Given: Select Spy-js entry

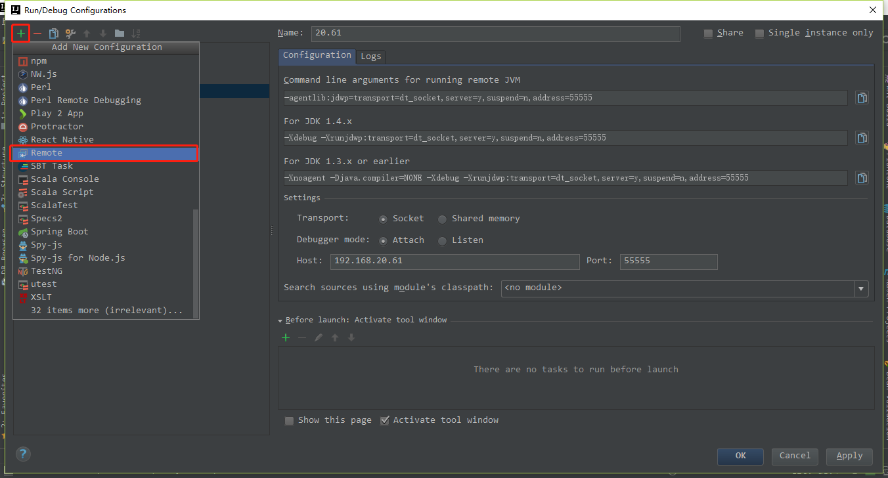Looking at the screenshot, I should [x=106, y=245].
